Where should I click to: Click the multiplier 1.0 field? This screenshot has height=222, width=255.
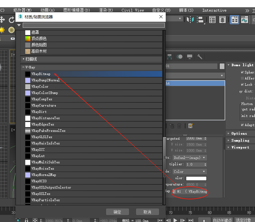click(195, 164)
